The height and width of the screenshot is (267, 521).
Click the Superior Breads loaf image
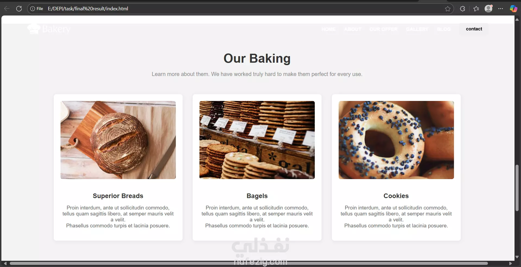coord(118,140)
